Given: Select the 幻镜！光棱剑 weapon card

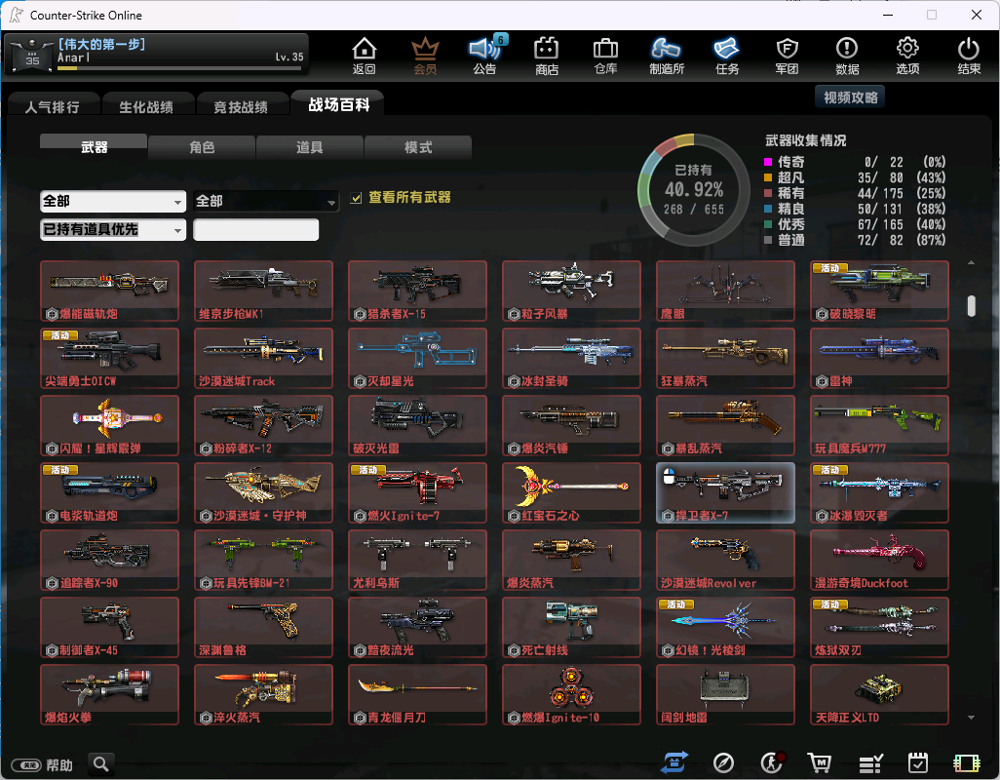Looking at the screenshot, I should (x=726, y=628).
